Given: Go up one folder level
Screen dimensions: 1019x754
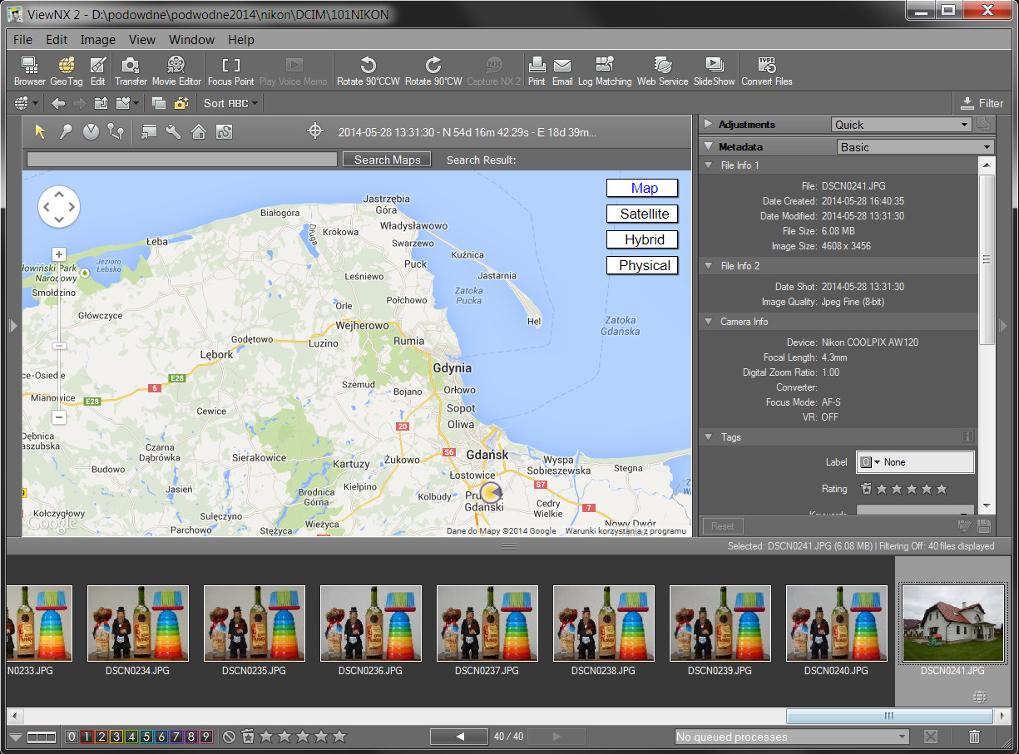Looking at the screenshot, I should (101, 103).
